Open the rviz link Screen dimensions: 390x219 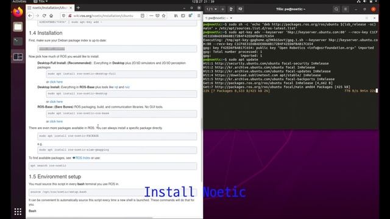127,87
